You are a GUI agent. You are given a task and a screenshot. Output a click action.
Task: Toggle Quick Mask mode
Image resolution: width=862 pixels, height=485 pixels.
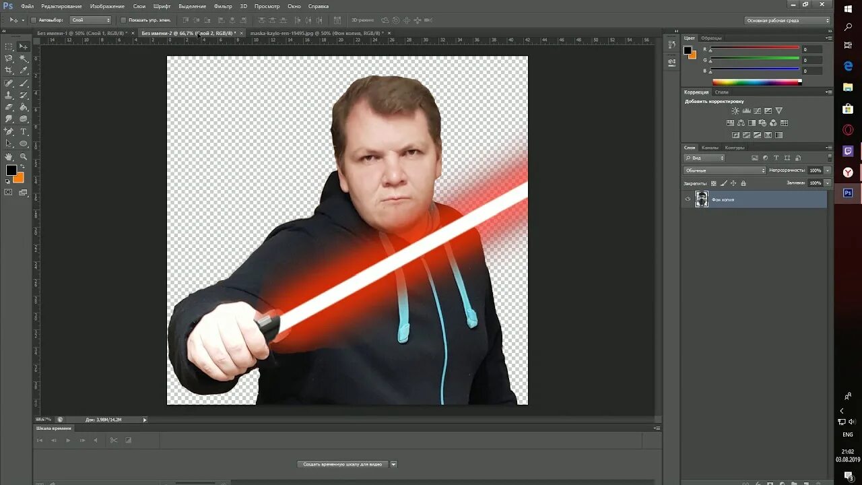pos(9,192)
